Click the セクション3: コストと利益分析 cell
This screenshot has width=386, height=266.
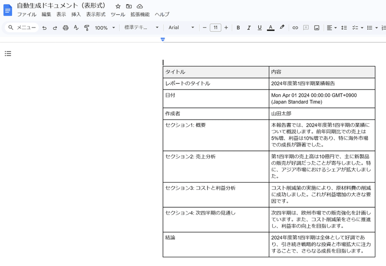[x=216, y=195]
